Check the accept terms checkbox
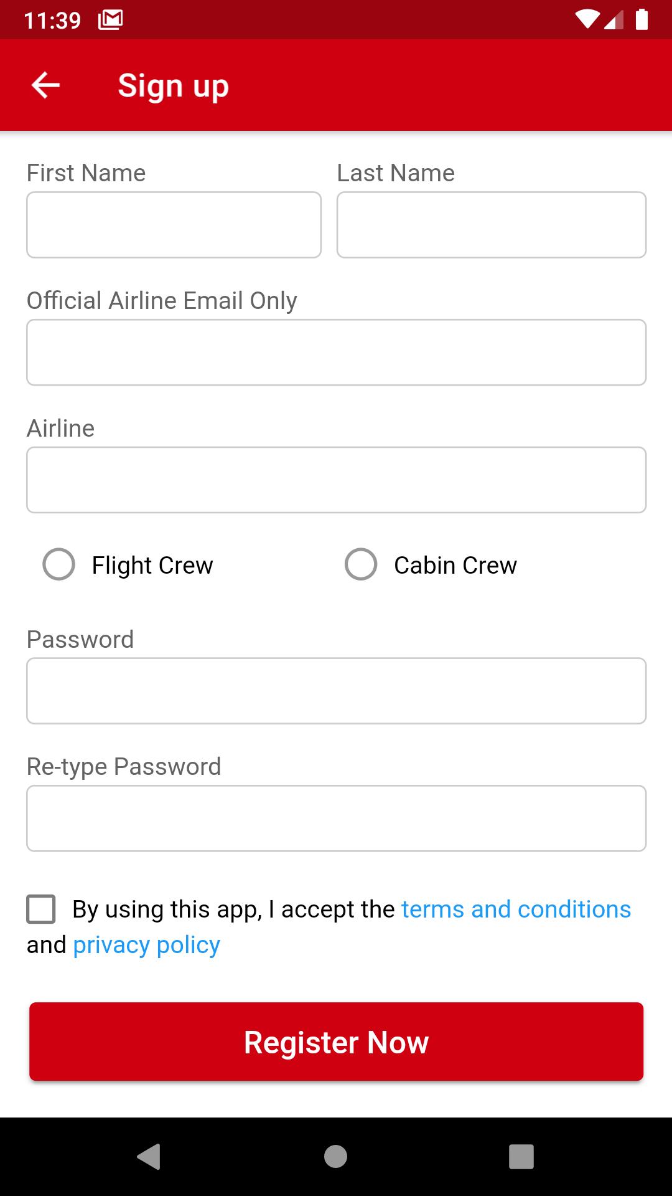The image size is (672, 1196). [41, 909]
